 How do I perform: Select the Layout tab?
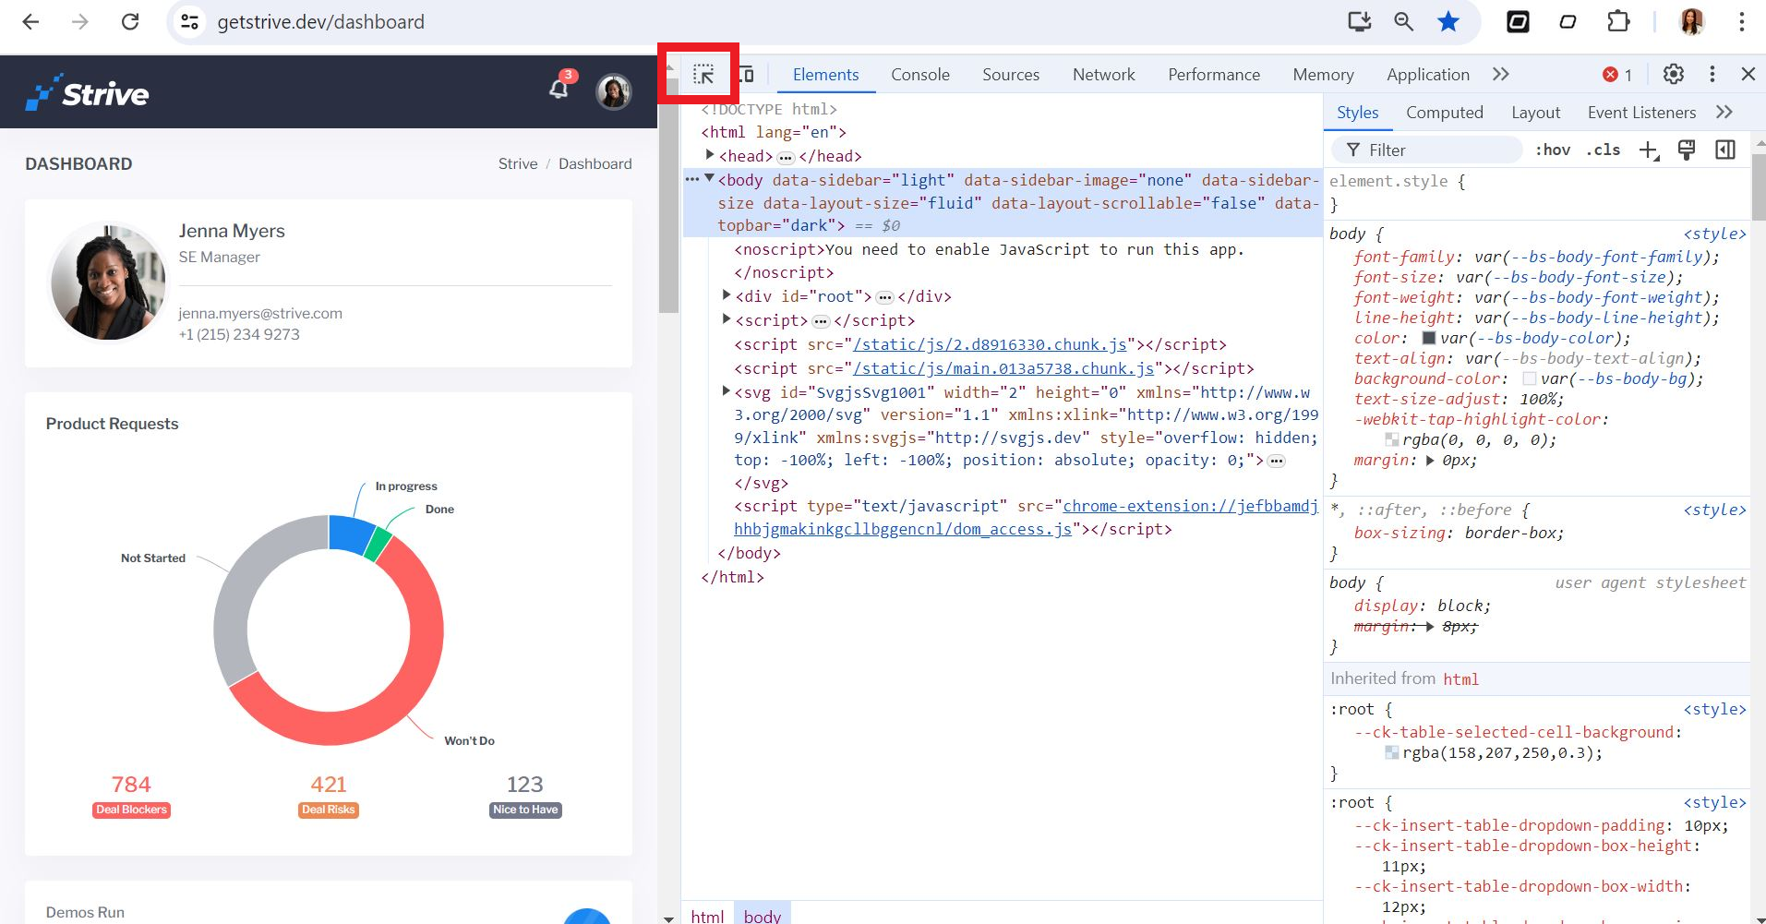click(1535, 113)
